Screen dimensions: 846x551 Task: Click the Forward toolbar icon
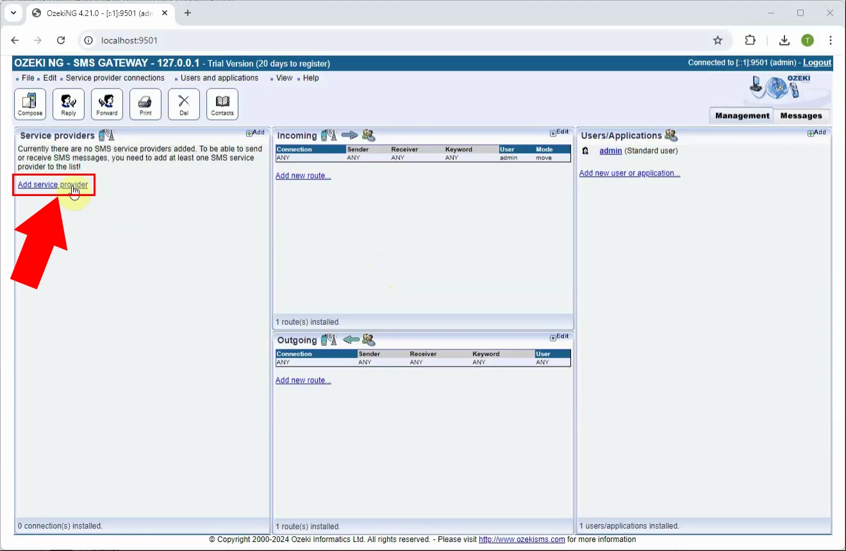coord(107,104)
